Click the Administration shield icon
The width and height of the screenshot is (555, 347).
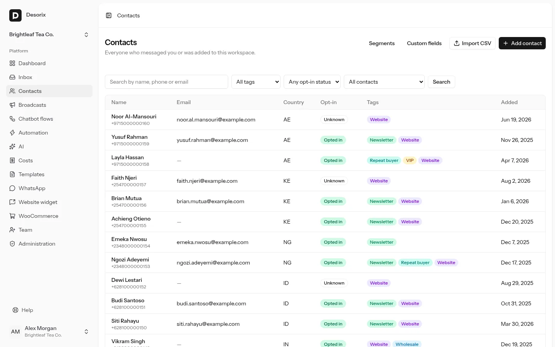click(12, 244)
